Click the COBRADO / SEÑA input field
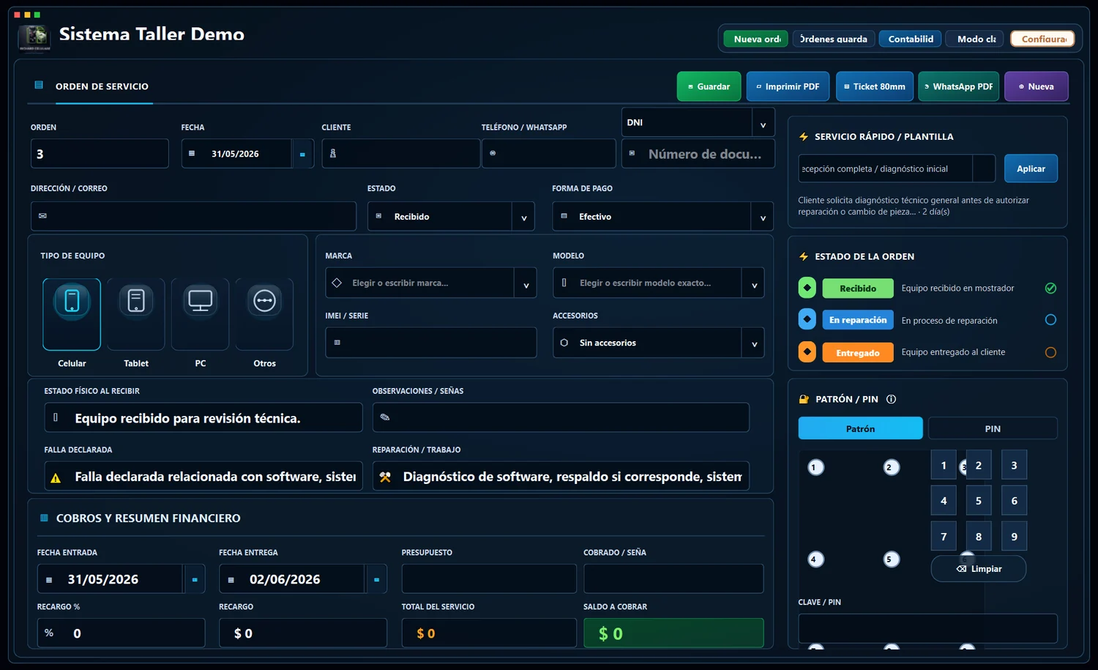Viewport: 1098px width, 670px height. point(673,578)
